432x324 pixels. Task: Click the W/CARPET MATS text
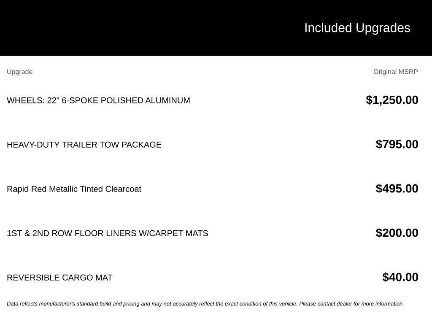(173, 233)
